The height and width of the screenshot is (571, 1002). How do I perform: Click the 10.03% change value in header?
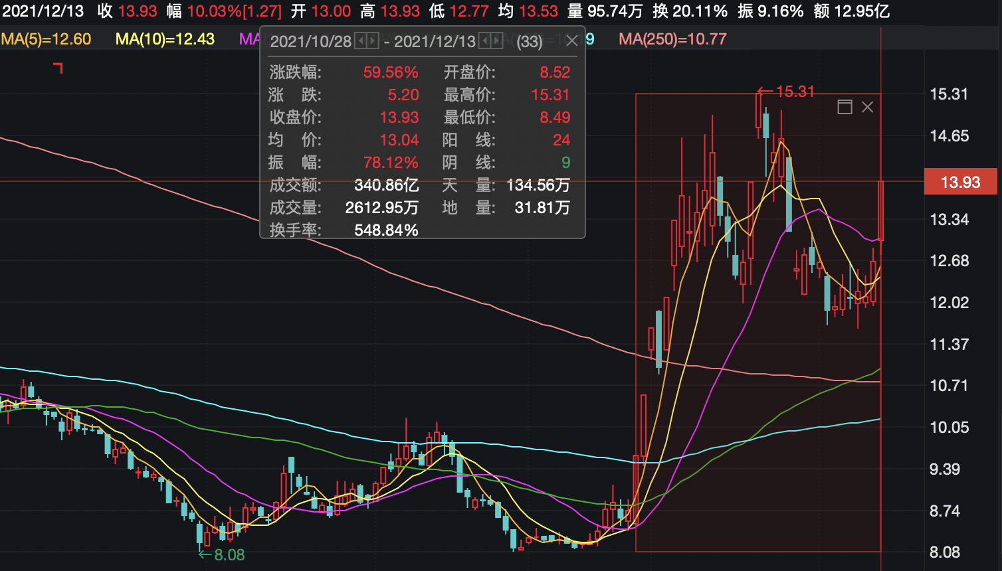click(213, 11)
